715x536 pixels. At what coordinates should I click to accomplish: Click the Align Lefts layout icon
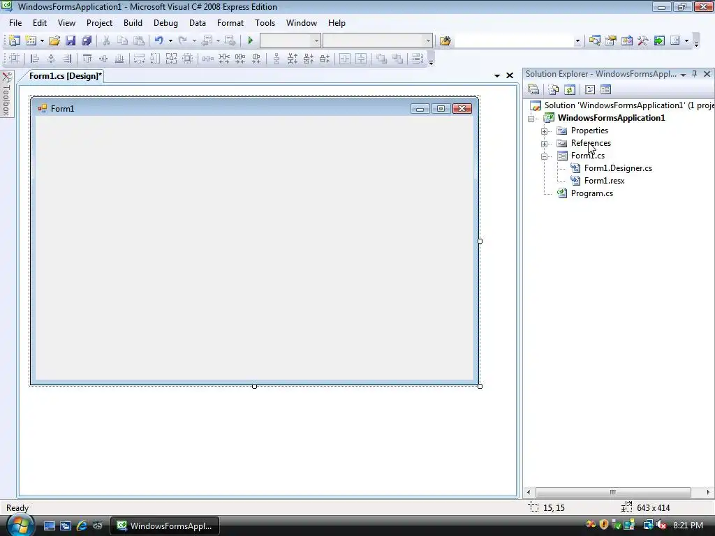(35, 59)
